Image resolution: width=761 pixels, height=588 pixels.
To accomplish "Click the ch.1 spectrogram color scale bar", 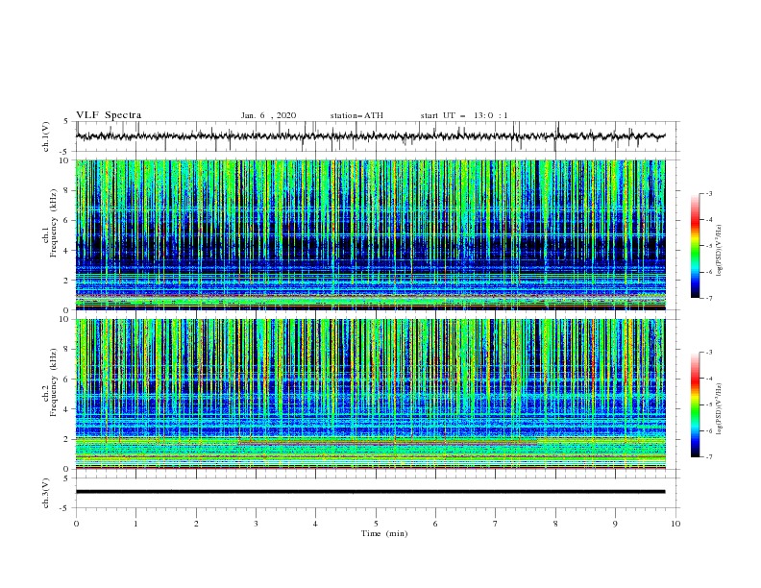I will click(695, 246).
